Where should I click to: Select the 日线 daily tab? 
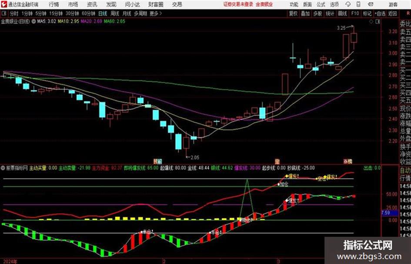pyautogui.click(x=103, y=13)
